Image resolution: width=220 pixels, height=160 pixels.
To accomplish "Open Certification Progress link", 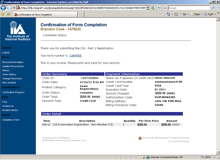I will click(x=13, y=92).
